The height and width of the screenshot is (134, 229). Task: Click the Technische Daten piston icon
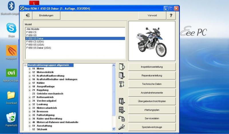[x=122, y=84]
